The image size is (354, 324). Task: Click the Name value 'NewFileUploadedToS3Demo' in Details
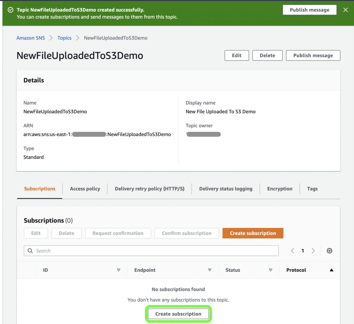[x=55, y=112]
